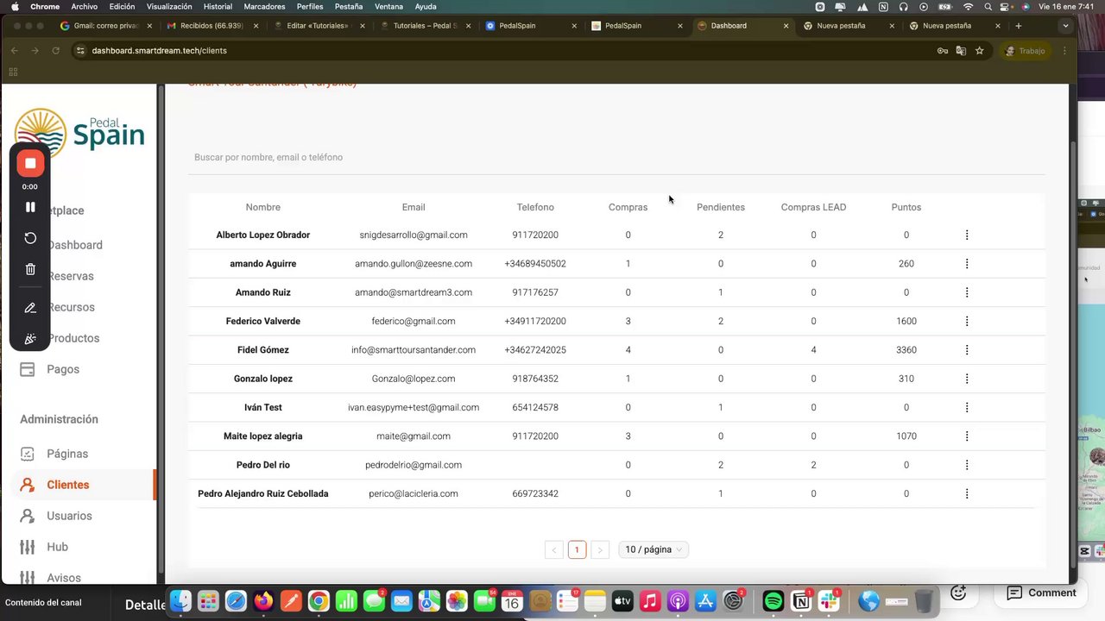Open the Trabajo profile chip in Chrome
Image resolution: width=1105 pixels, height=621 pixels.
pos(1026,51)
